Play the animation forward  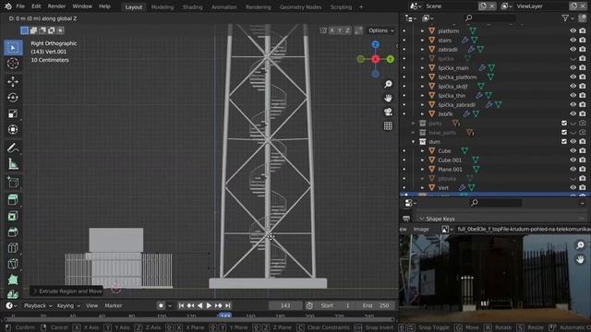209,305
